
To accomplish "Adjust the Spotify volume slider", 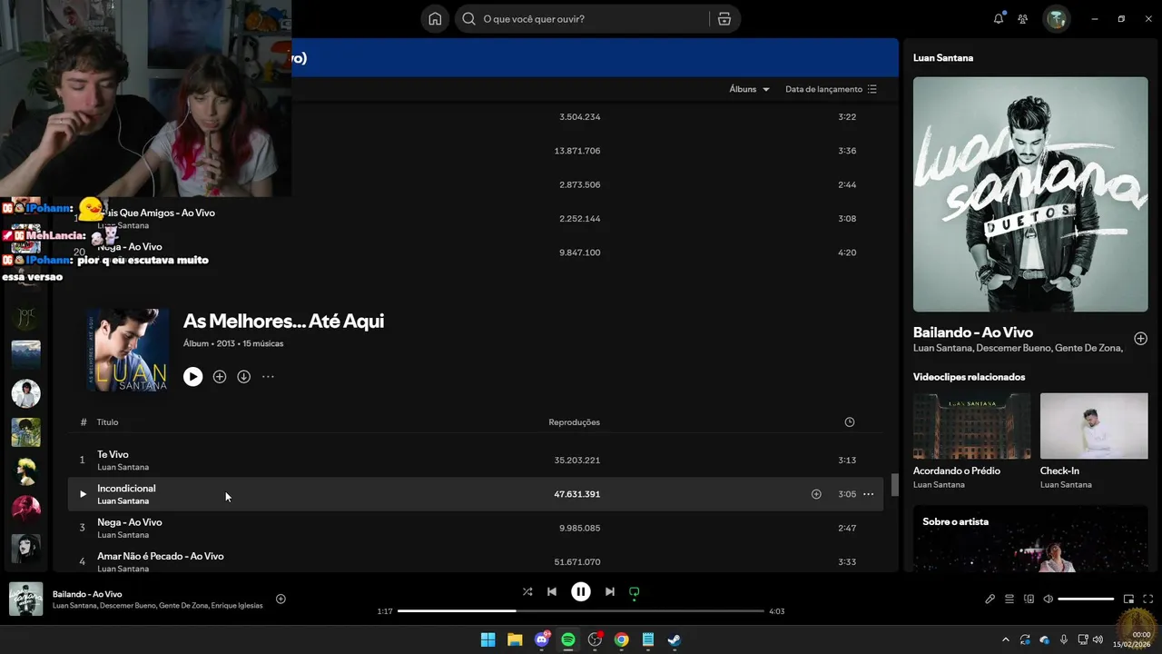I will (x=1086, y=599).
